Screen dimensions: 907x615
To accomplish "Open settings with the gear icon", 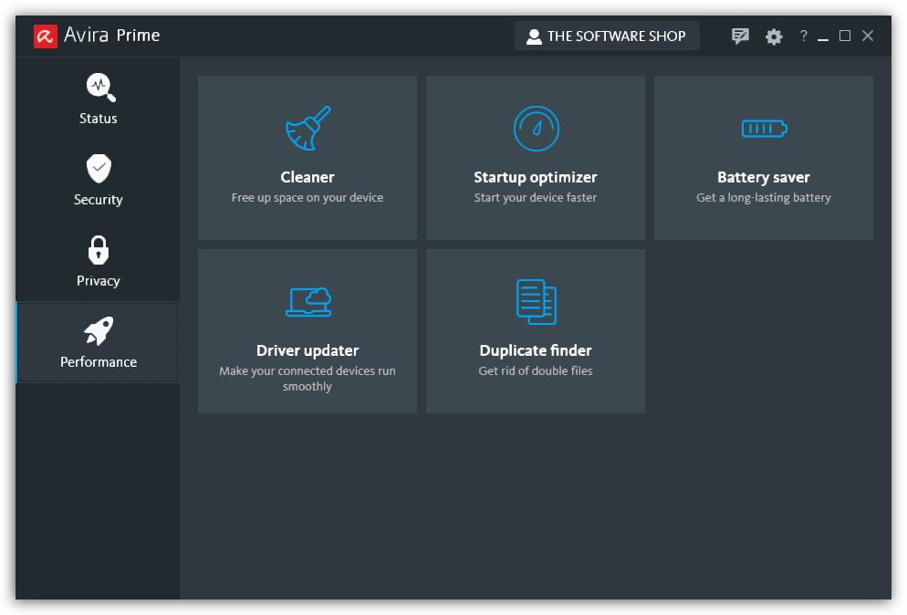I will tap(774, 36).
